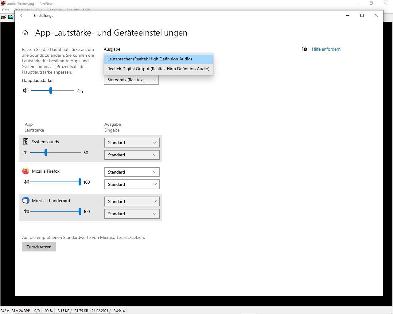The height and width of the screenshot is (314, 393).
Task: Select Realtek Digital Output option
Action: tap(158, 69)
